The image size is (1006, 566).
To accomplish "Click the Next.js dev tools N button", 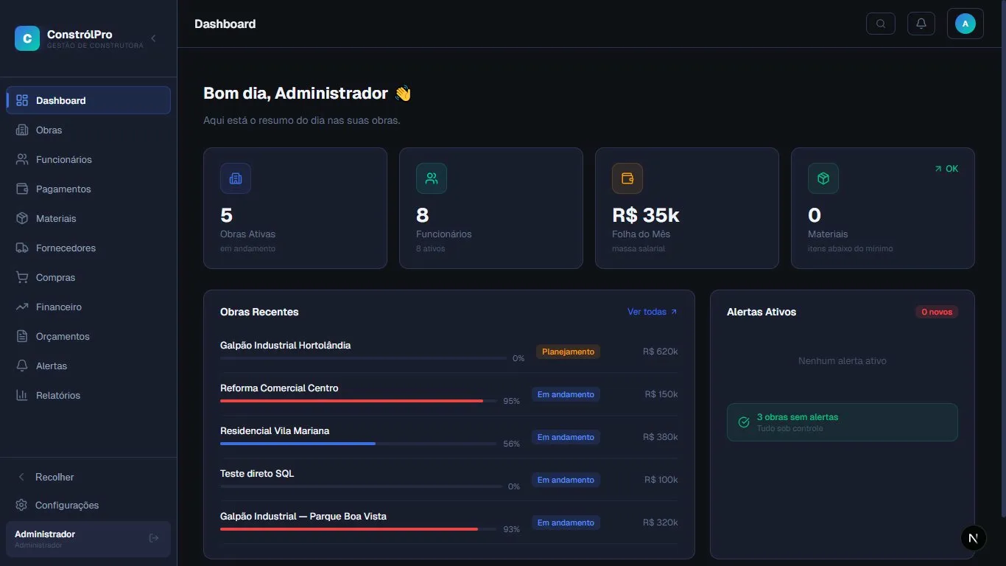I will tap(974, 538).
